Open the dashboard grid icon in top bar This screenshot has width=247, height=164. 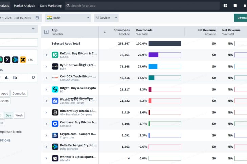coord(225,6)
